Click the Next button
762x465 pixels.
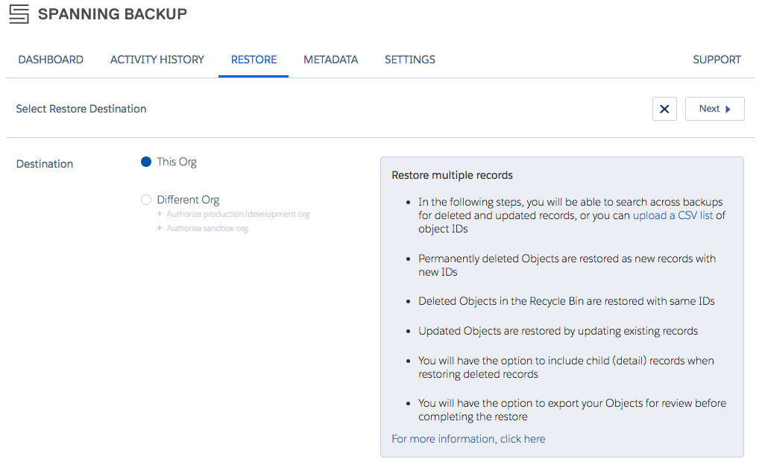(714, 109)
